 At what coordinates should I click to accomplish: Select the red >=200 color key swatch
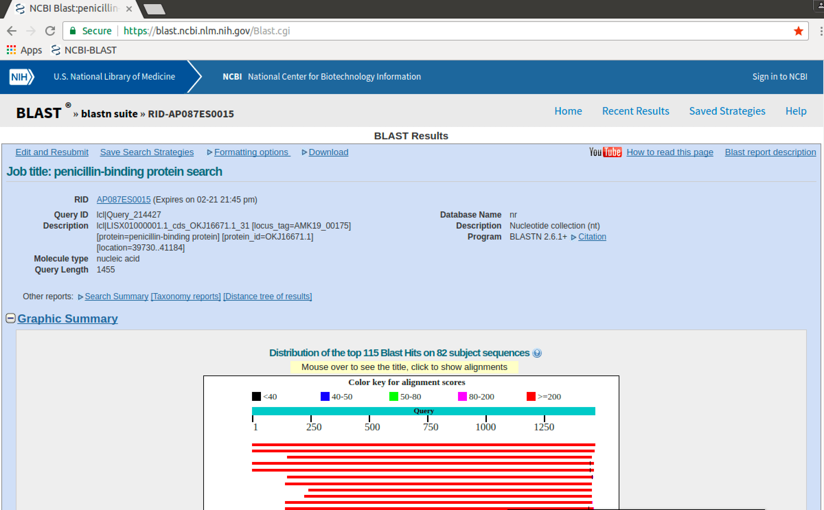530,396
